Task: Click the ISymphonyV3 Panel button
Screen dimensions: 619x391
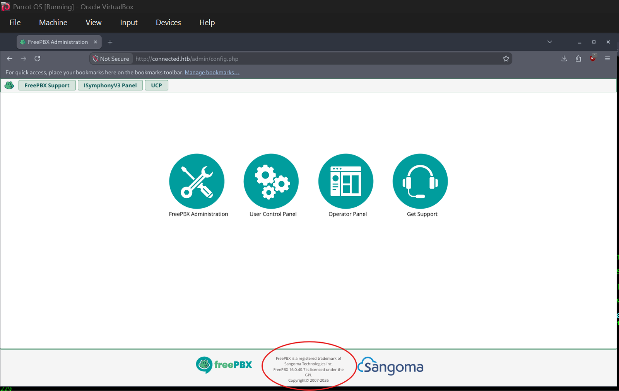Action: 110,85
